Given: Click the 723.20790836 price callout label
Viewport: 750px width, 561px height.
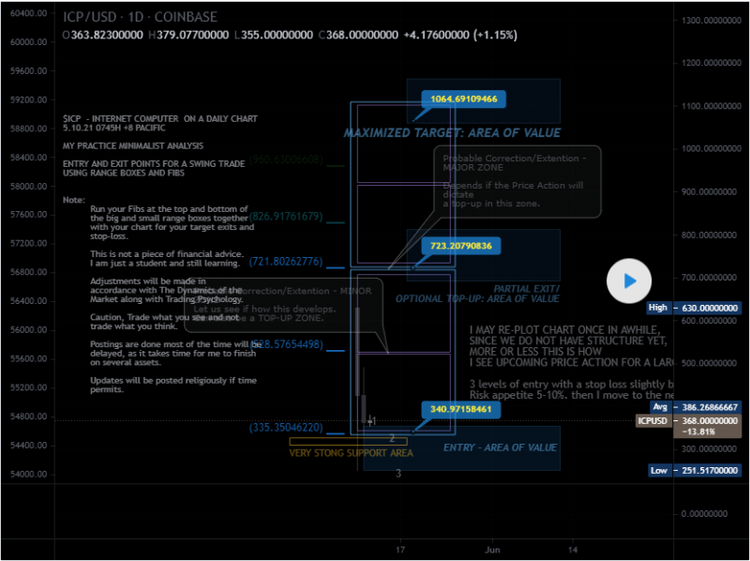Looking at the screenshot, I should coord(460,246).
